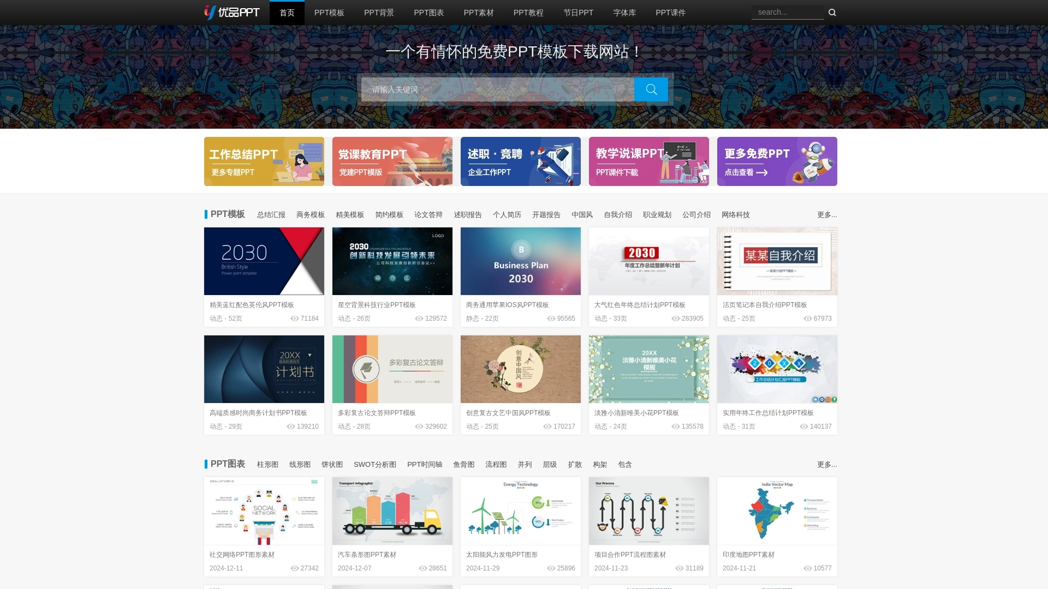This screenshot has width=1048, height=589.
Task: Click the eye icon next to 27342
Action: [x=295, y=568]
